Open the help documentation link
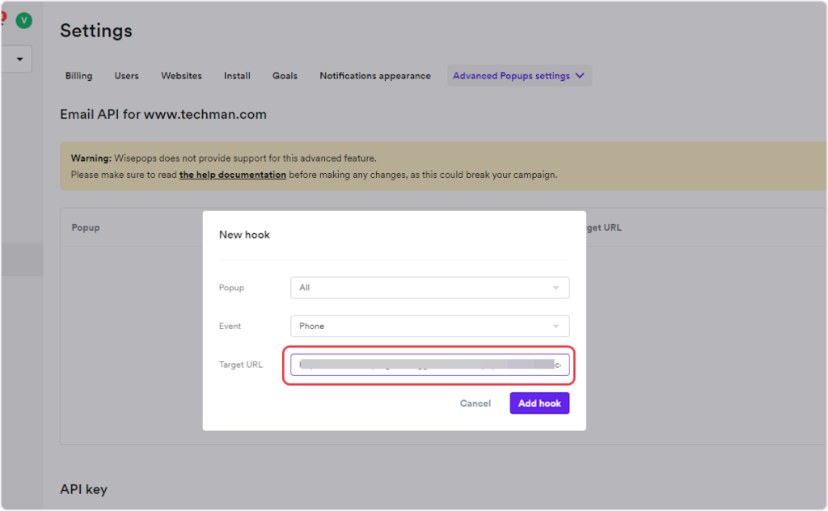 [232, 175]
